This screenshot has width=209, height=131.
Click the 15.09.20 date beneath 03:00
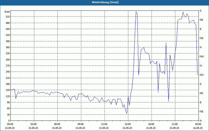(x=33, y=128)
